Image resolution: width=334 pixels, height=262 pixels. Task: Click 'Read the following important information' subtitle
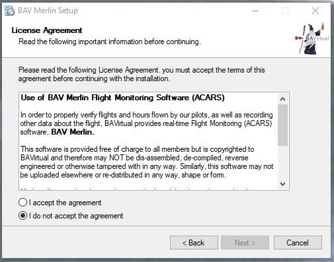[110, 42]
